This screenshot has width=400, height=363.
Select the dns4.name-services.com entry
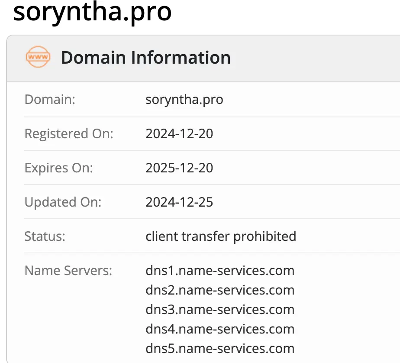click(220, 329)
